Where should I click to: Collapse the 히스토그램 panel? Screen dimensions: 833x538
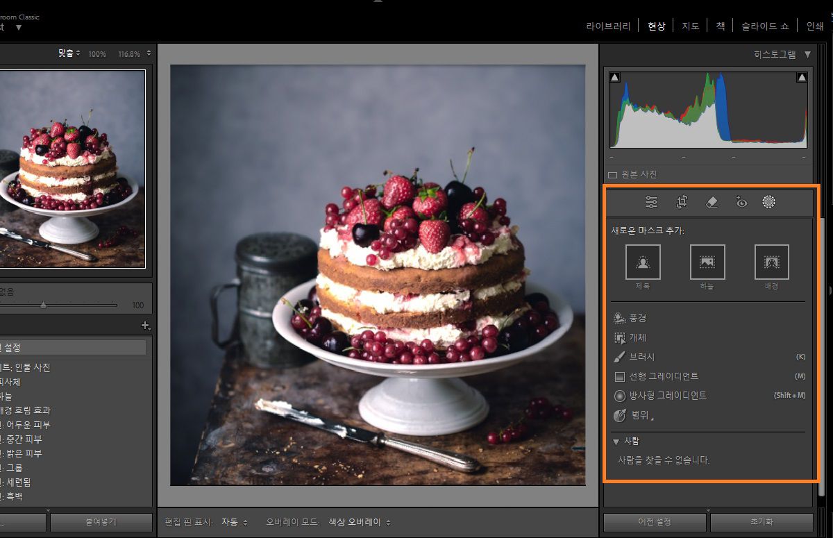pyautogui.click(x=807, y=54)
